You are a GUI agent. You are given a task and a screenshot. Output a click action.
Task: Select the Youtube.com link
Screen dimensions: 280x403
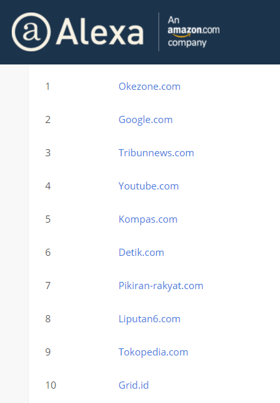(x=148, y=186)
